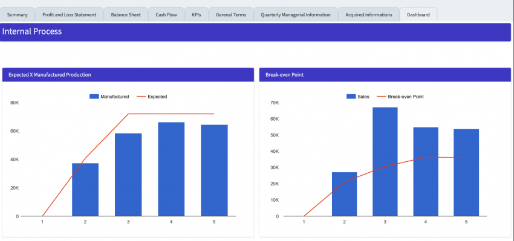
Task: Select the KPIs tab
Action: coord(197,14)
